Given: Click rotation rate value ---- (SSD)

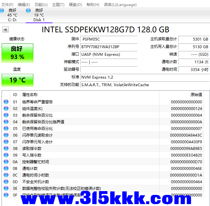Looking at the screenshot, I should coord(194,55).
